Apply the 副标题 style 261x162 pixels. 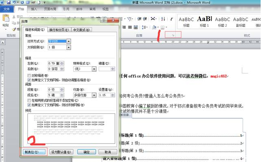coord(241,22)
